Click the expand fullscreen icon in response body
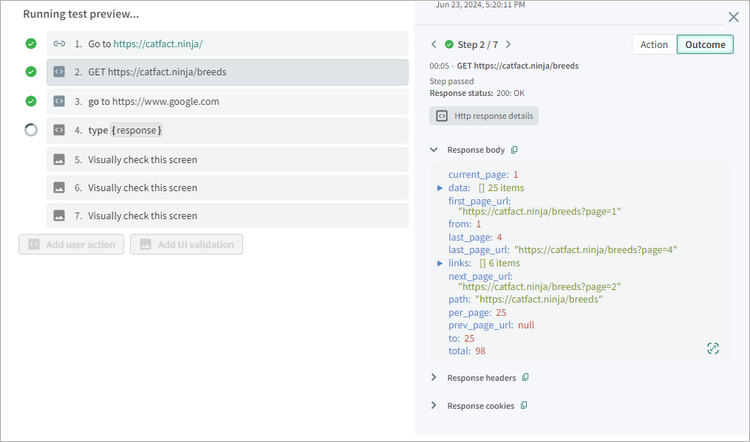The height and width of the screenshot is (442, 750). [x=712, y=348]
